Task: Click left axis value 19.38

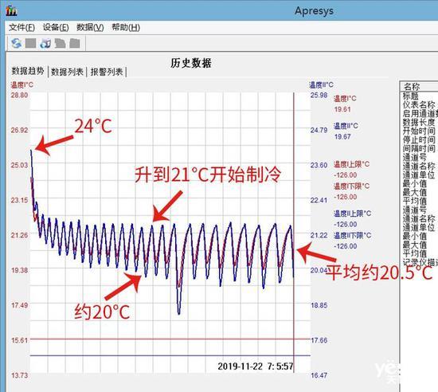Action: [19, 270]
